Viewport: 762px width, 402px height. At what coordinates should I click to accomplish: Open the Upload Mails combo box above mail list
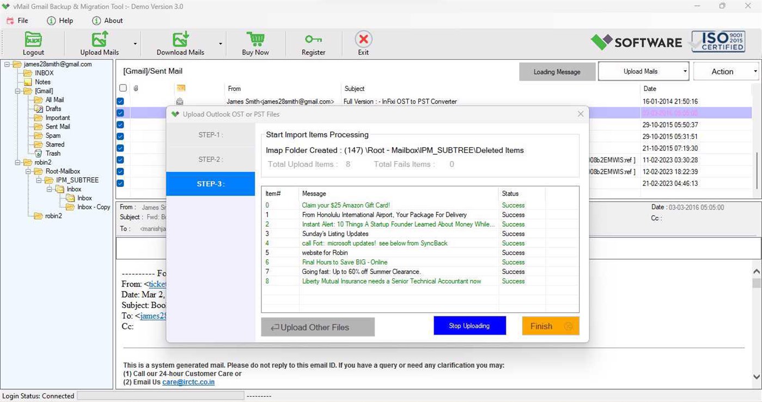644,71
